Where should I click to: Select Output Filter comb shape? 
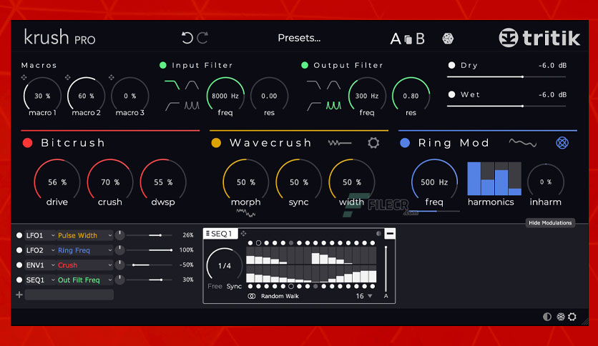coord(334,106)
